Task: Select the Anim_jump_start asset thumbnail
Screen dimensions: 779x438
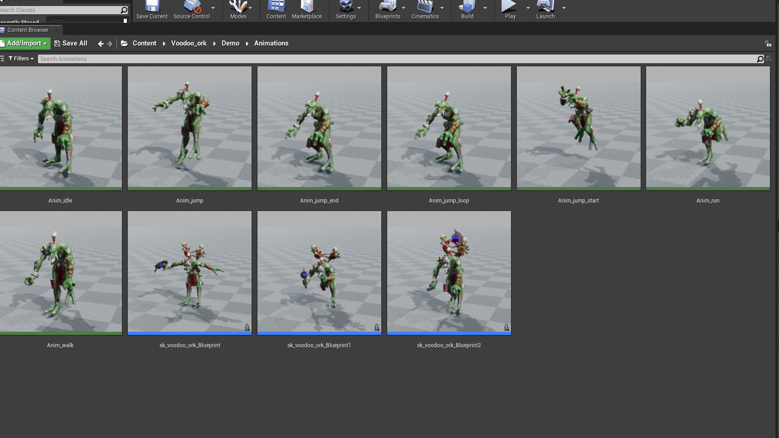Action: [579, 128]
